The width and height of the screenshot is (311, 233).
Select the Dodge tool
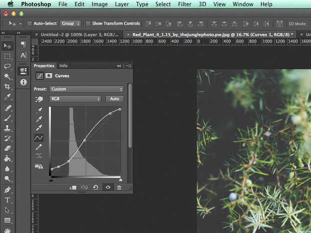pyautogui.click(x=8, y=179)
